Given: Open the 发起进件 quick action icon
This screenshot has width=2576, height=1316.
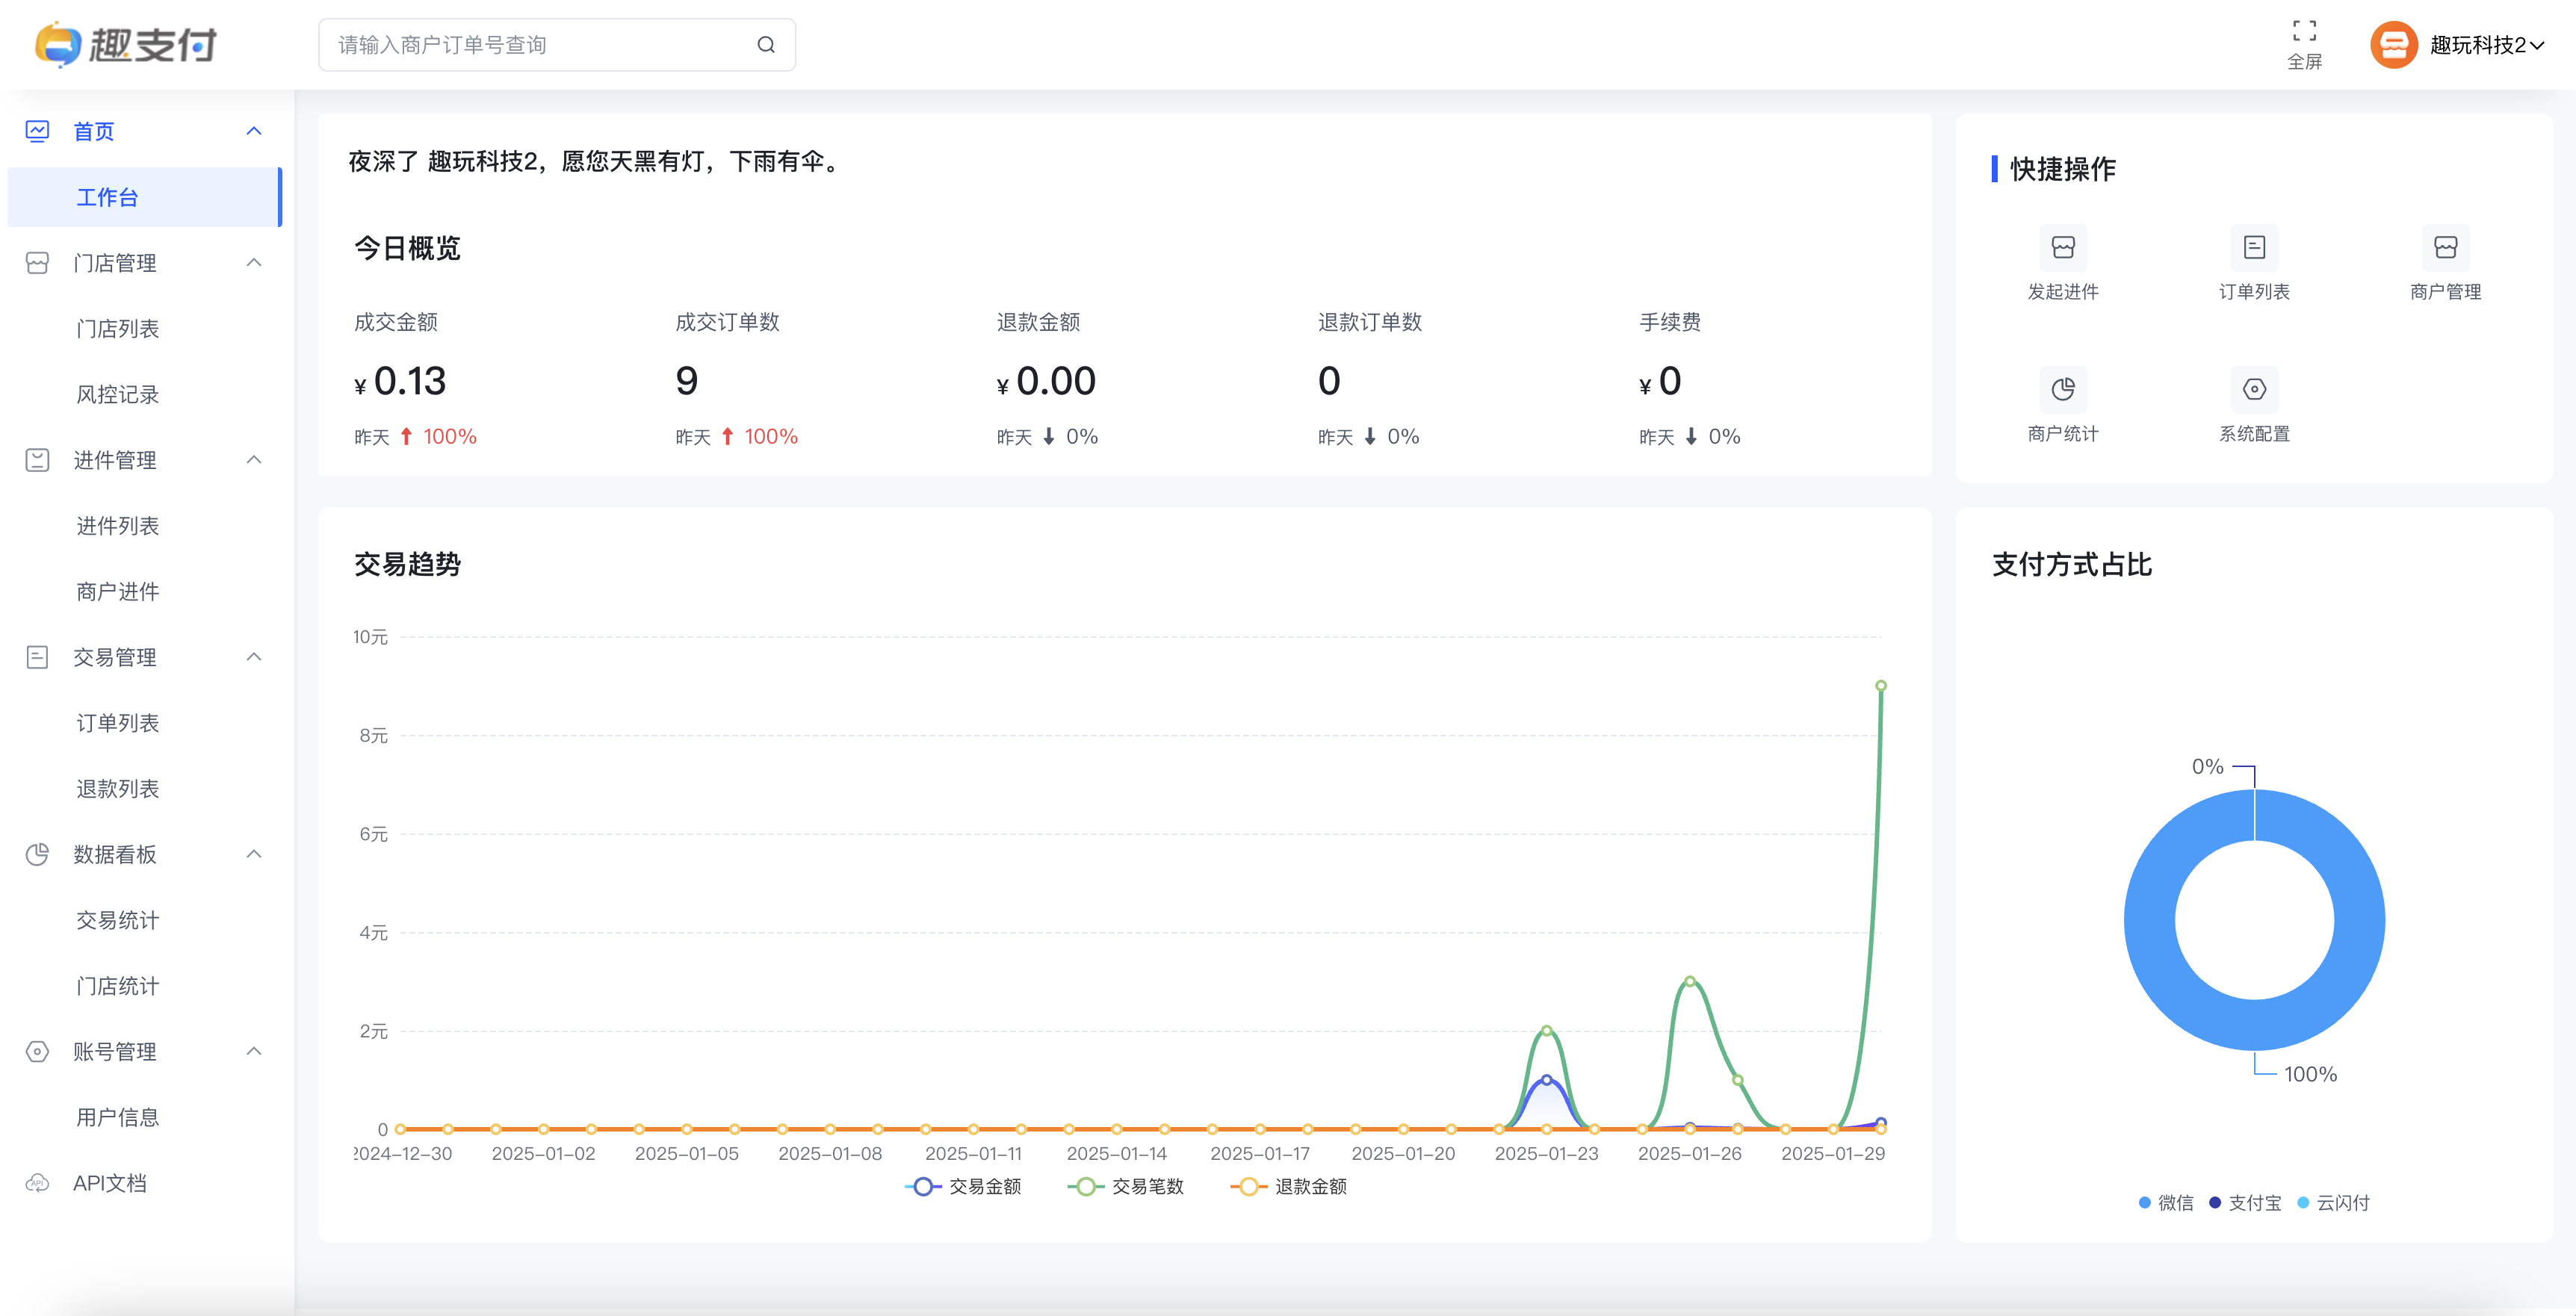Looking at the screenshot, I should click(2062, 247).
